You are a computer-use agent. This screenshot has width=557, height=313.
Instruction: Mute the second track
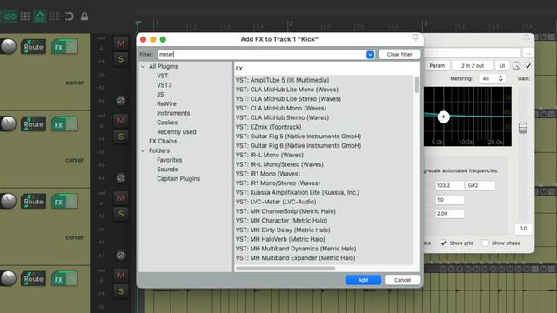(121, 121)
